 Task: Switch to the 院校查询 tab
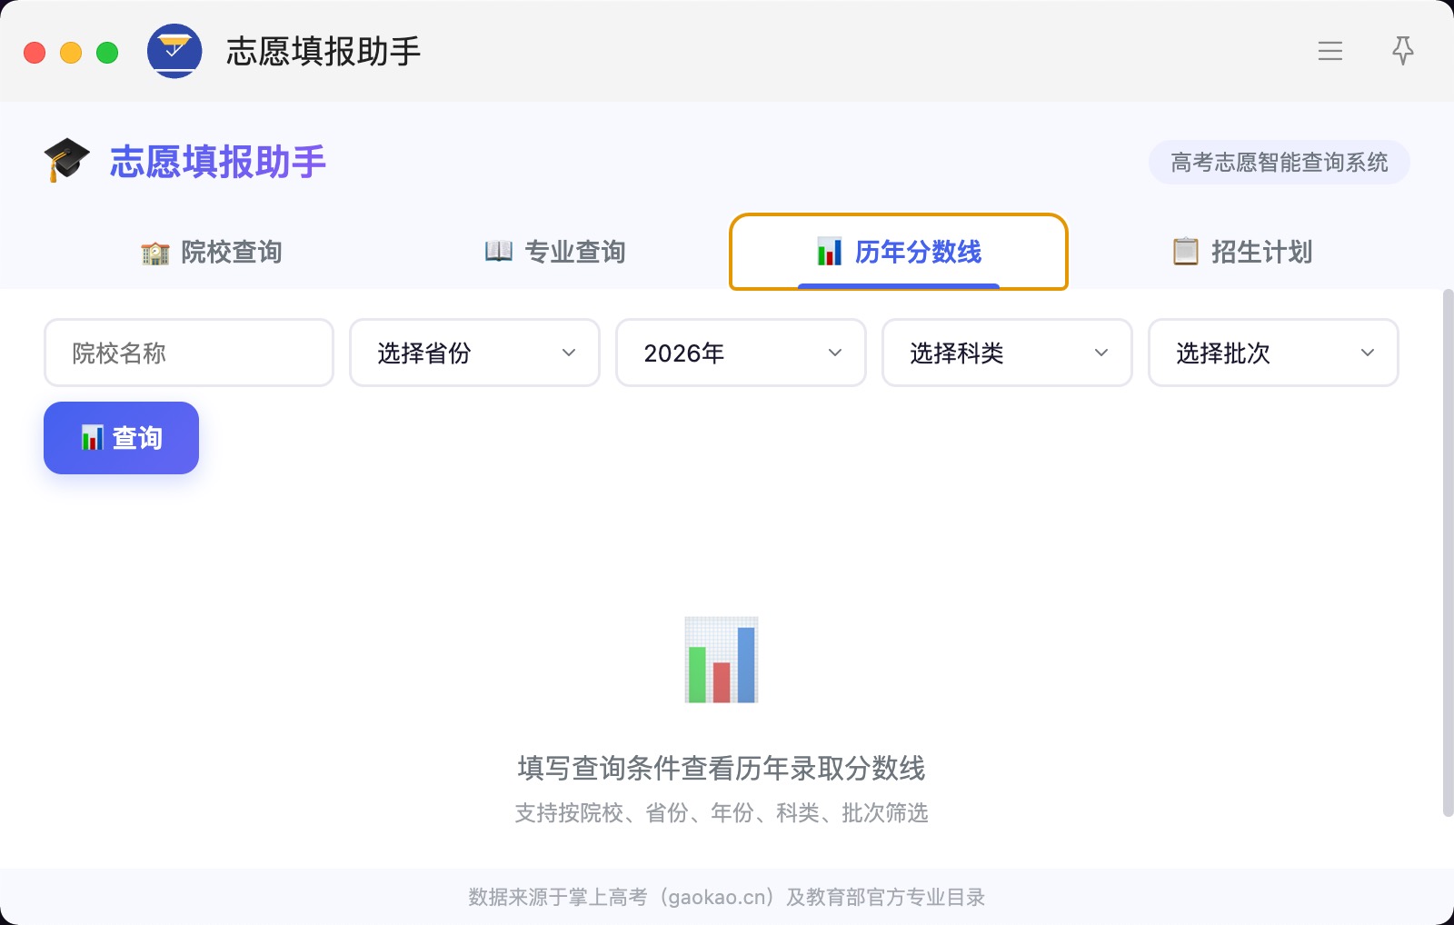pyautogui.click(x=212, y=252)
